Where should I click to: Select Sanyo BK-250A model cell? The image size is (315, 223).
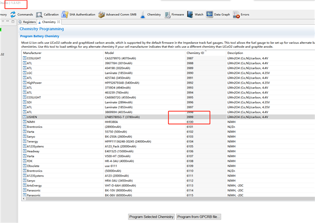point(118,137)
